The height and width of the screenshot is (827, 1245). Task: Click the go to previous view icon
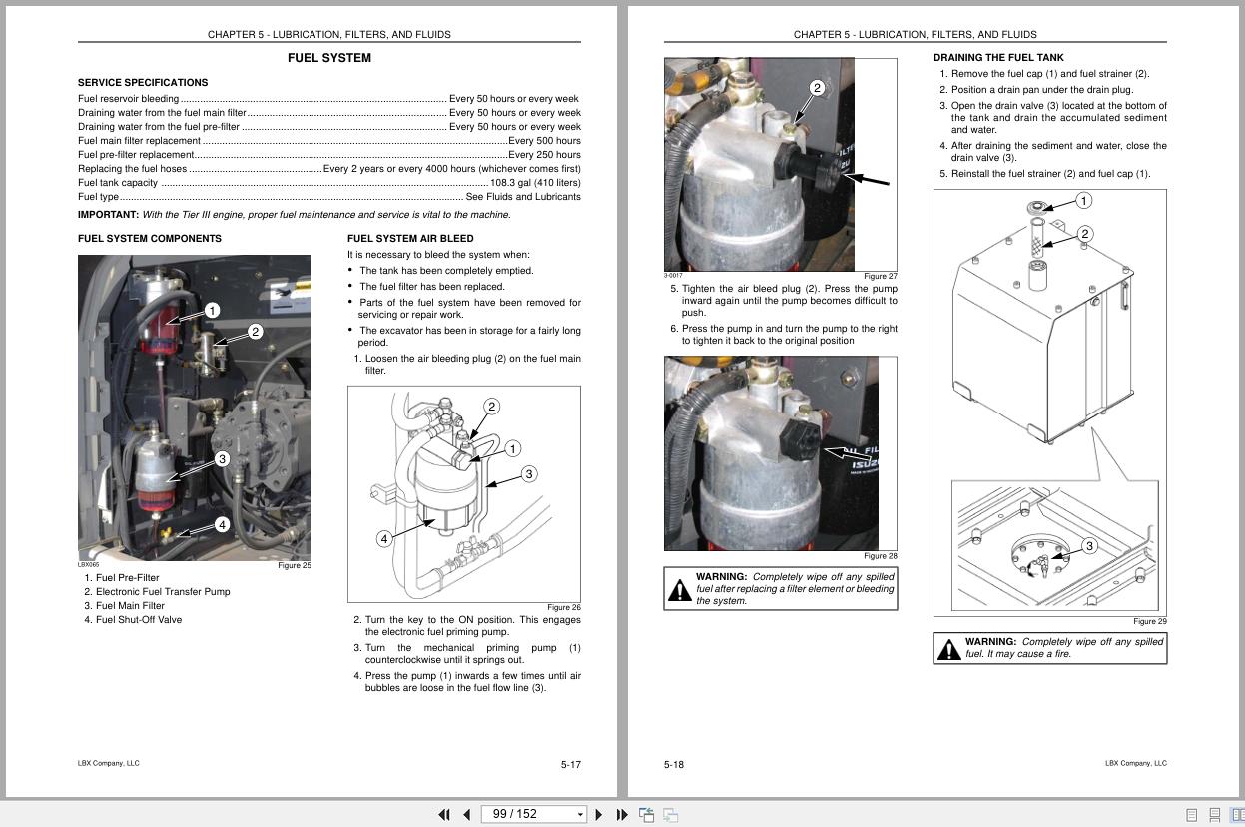pos(647,815)
